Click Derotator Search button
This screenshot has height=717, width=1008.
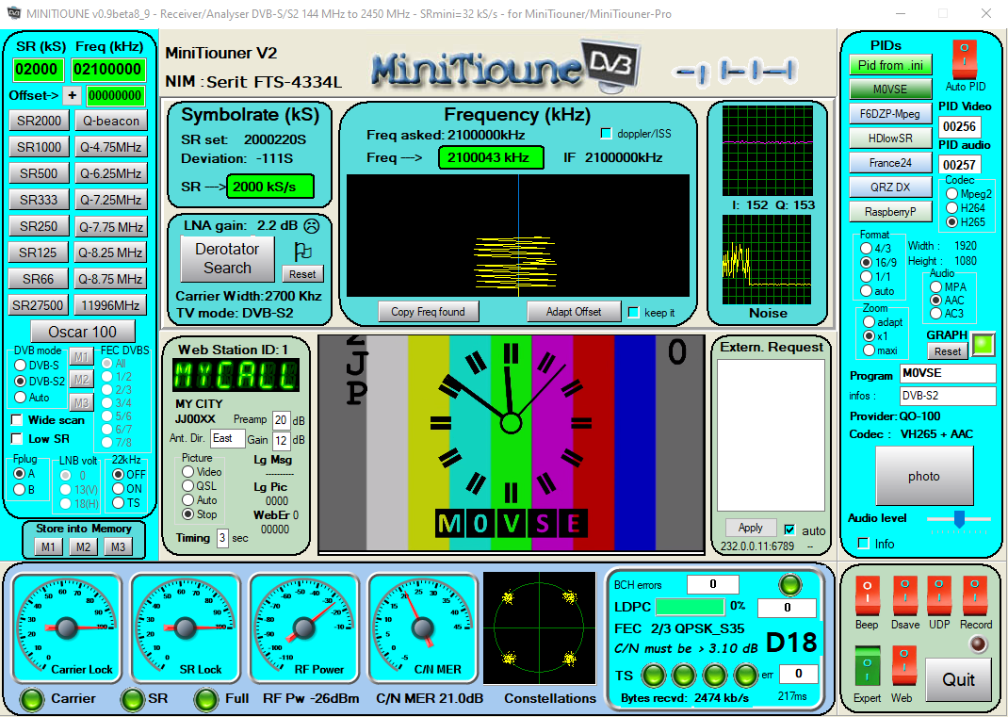227,258
